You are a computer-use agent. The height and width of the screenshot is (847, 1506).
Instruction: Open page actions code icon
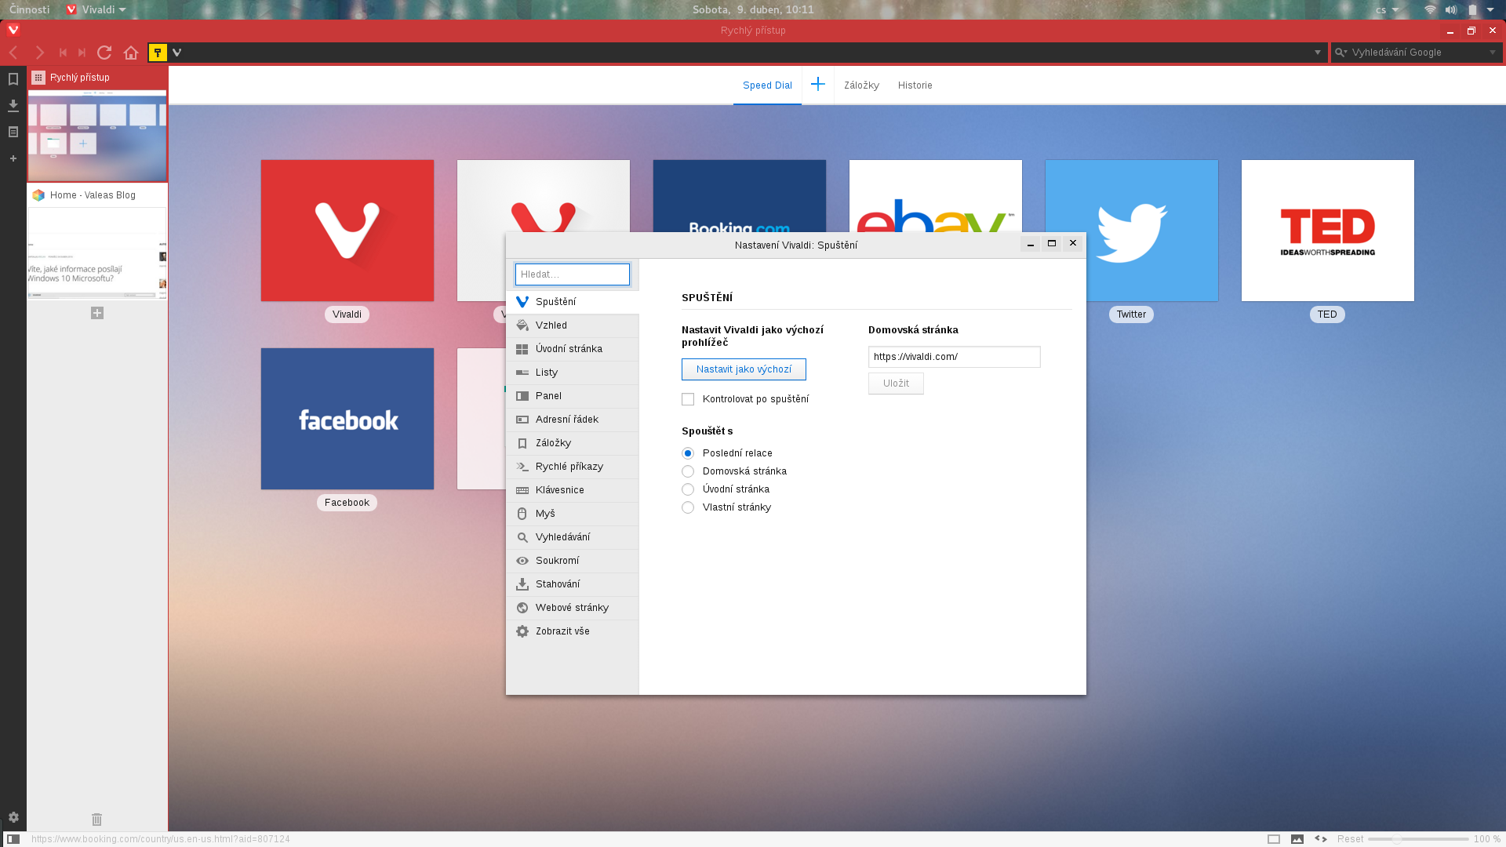pos(1321,839)
